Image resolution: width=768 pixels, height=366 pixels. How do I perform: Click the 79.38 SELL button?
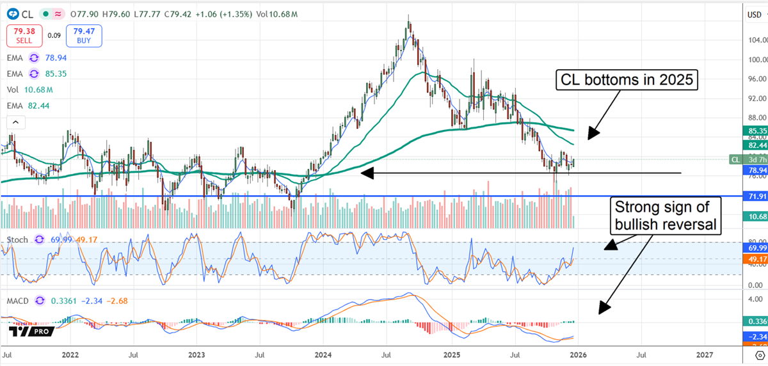(25, 36)
